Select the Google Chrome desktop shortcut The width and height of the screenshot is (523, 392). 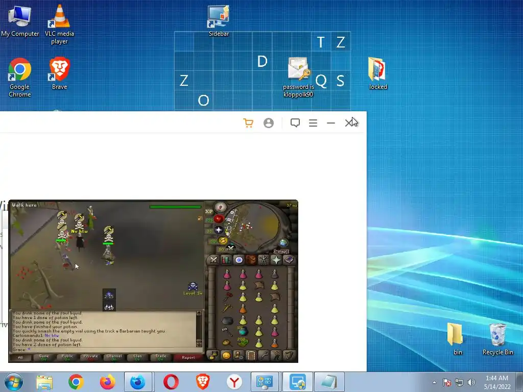pos(20,78)
